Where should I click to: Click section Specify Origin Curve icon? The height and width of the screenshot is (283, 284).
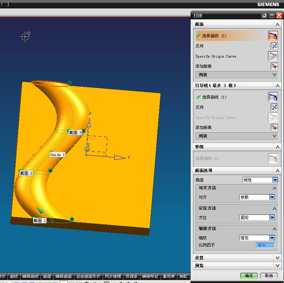[x=273, y=56]
